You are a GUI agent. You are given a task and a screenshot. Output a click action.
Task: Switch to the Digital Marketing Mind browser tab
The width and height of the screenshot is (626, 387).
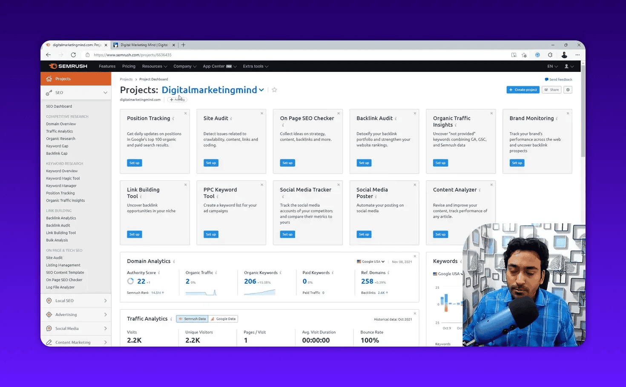(x=143, y=45)
